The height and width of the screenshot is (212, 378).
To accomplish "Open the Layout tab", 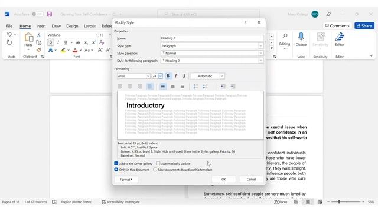I will (x=90, y=26).
